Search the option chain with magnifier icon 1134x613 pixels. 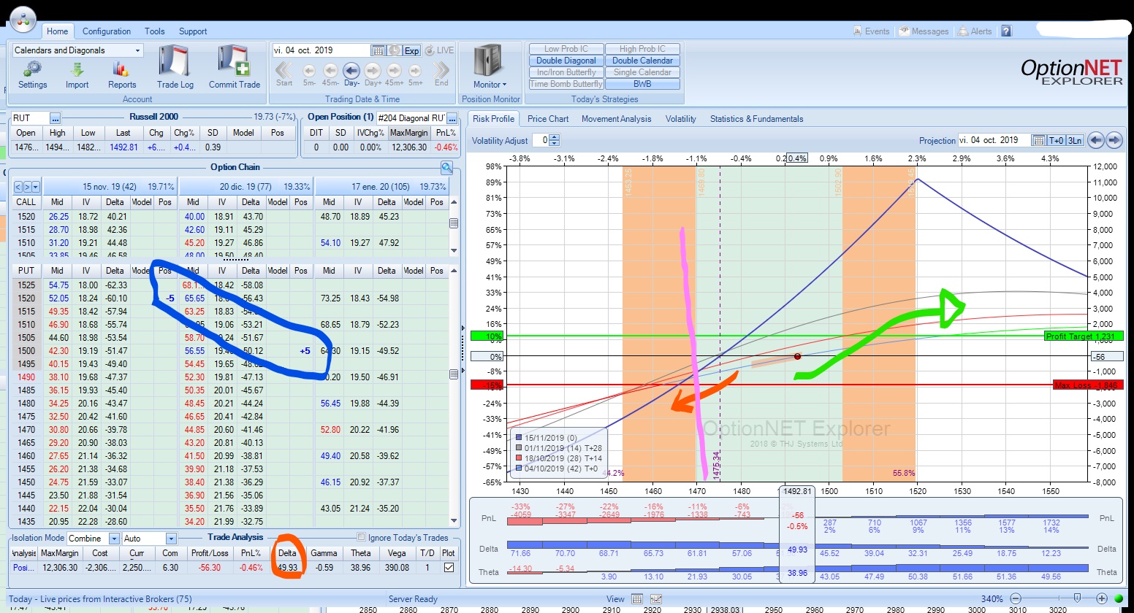[446, 168]
